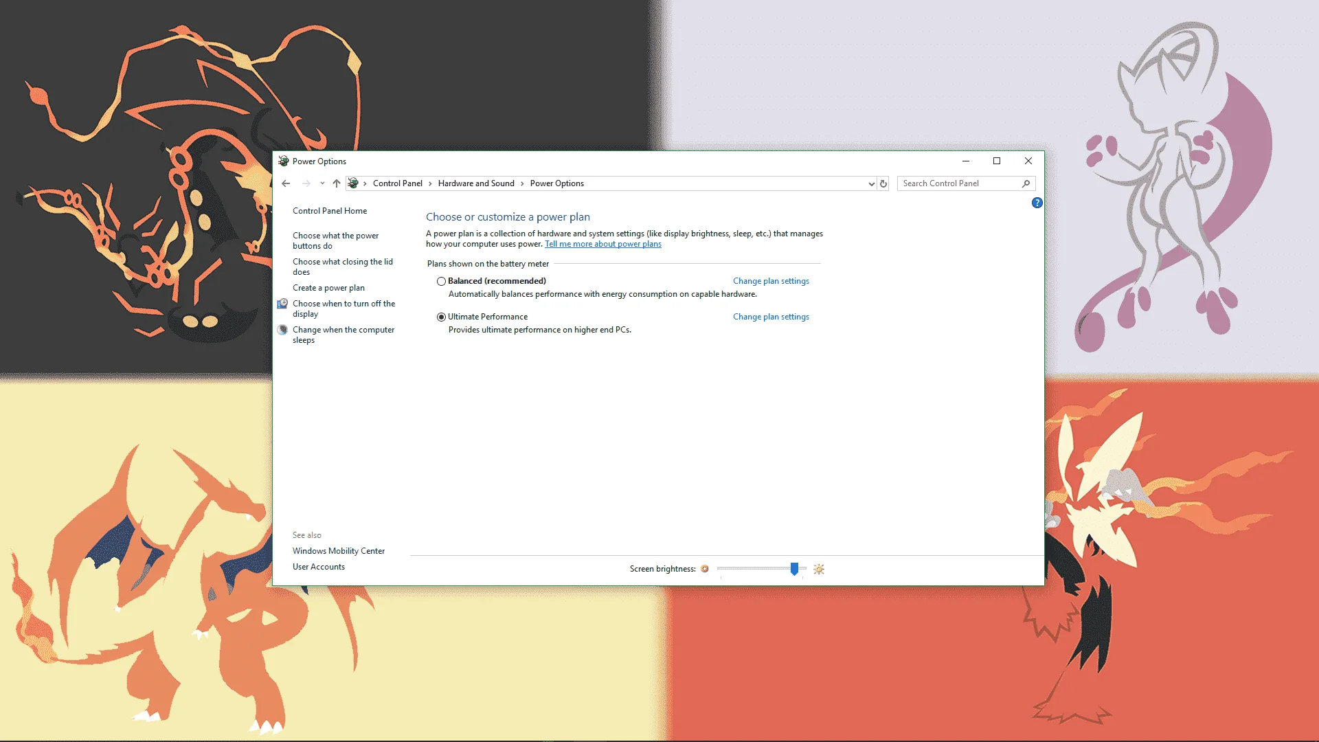
Task: Open 'Change when the computer sleeps'
Action: point(343,335)
